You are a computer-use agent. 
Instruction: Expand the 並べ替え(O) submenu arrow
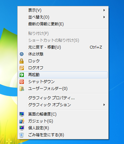click(104, 17)
